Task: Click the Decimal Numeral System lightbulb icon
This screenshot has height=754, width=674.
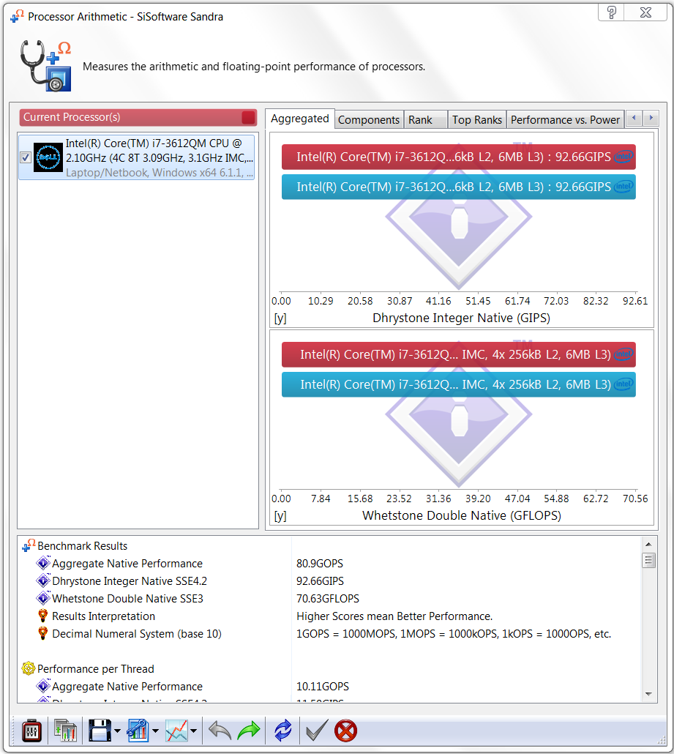Action: (x=42, y=633)
